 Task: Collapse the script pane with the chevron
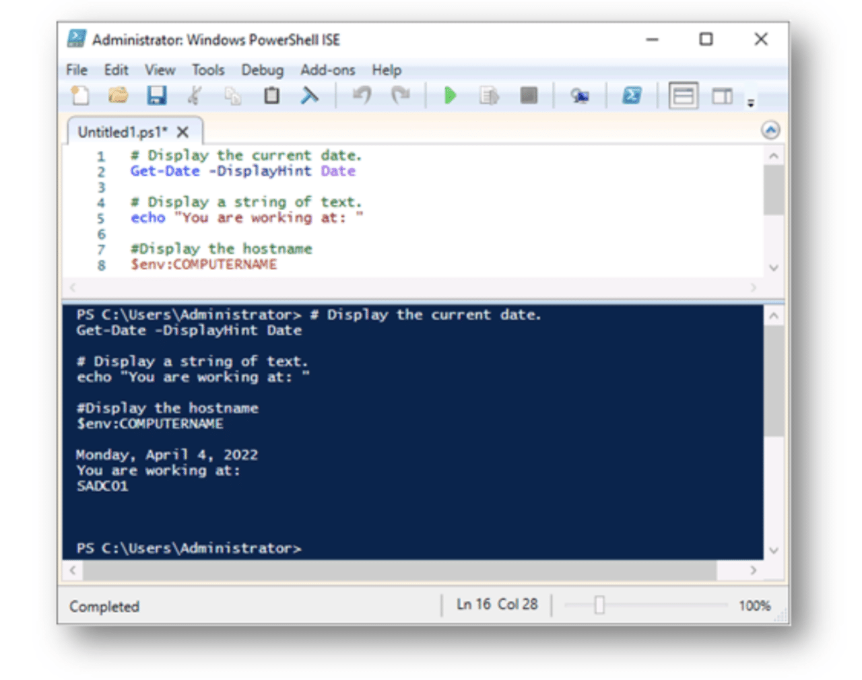[x=770, y=130]
